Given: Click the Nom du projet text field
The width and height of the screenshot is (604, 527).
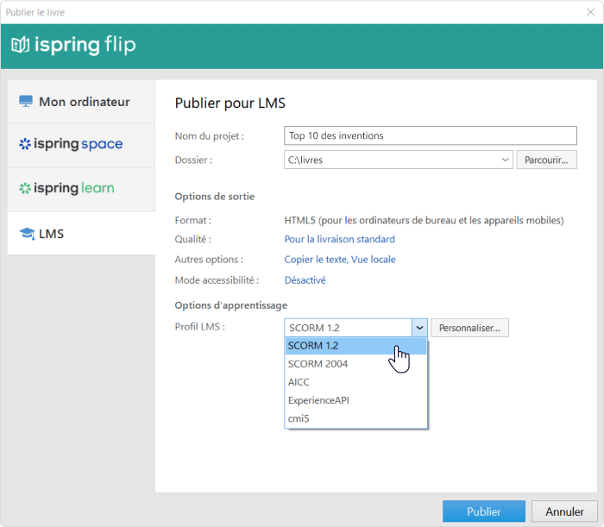Looking at the screenshot, I should 431,135.
